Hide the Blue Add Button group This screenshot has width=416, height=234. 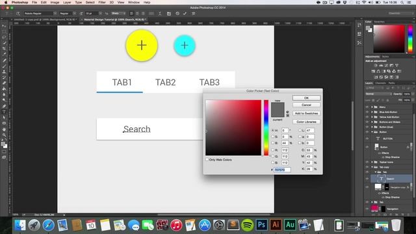click(x=367, y=112)
